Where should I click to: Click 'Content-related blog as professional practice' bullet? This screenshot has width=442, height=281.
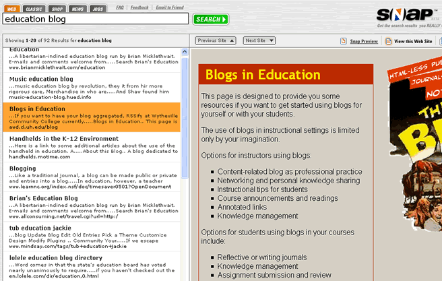pos(290,172)
